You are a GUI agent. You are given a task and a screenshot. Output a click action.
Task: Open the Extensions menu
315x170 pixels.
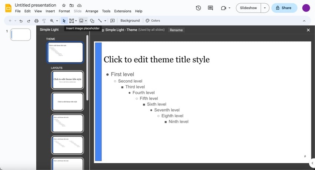coord(122,11)
